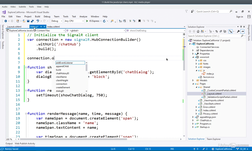Click Sync with Active Document arrows icon
252x151 pixels.
pos(216,31)
